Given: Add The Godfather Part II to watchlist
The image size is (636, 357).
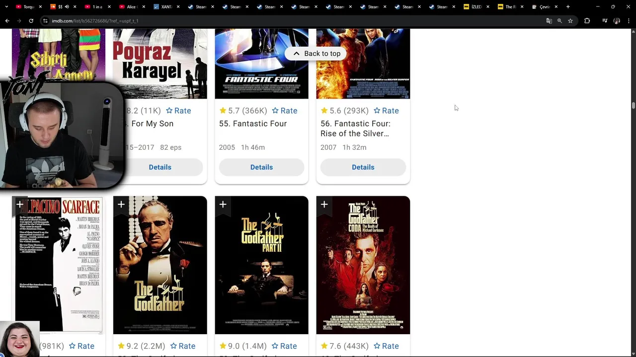Looking at the screenshot, I should point(223,204).
